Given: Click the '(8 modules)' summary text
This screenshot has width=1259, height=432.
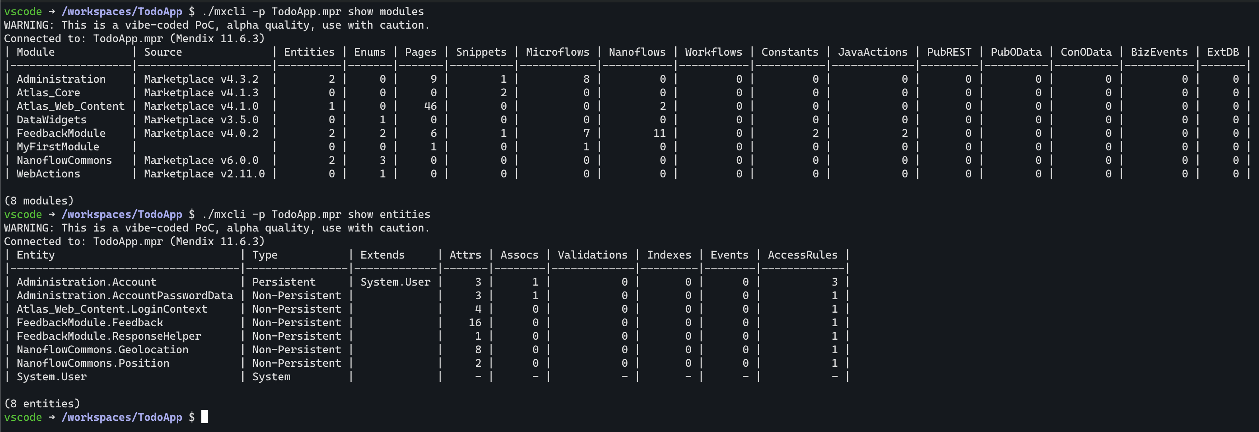Looking at the screenshot, I should click(39, 201).
